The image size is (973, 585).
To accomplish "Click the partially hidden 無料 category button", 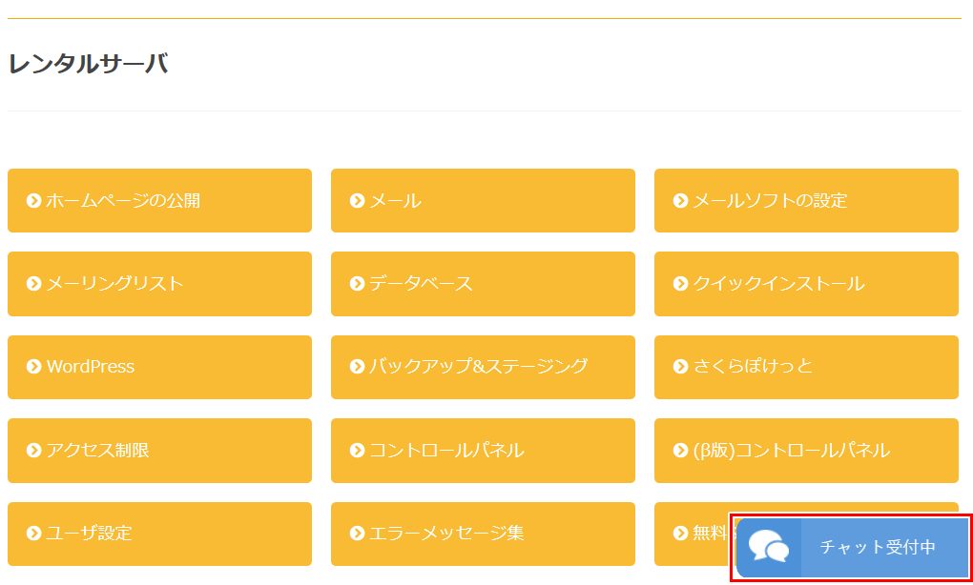I will pos(694,534).
